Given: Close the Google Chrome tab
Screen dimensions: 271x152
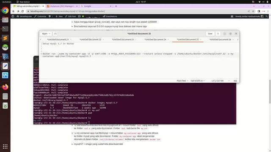Looking at the screenshot, I should click(111, 6).
